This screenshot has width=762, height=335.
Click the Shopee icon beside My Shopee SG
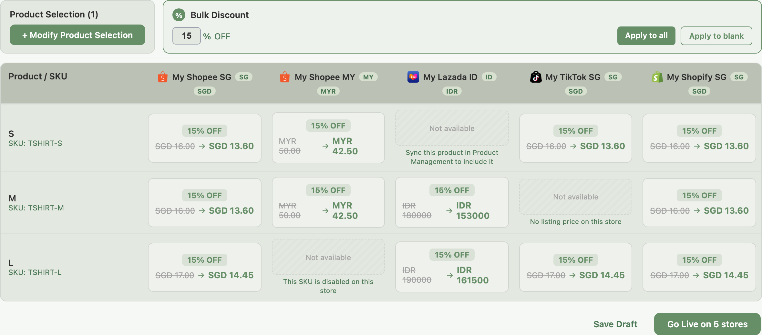pos(163,77)
